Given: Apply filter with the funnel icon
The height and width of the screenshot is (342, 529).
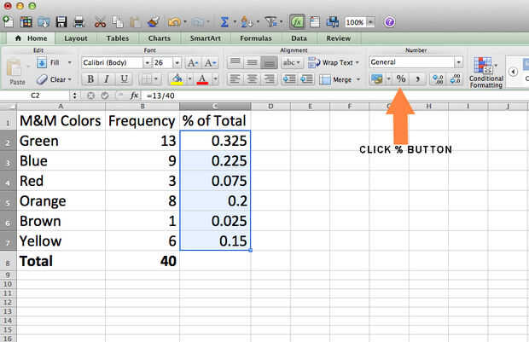Looking at the screenshot, I should click(270, 22).
